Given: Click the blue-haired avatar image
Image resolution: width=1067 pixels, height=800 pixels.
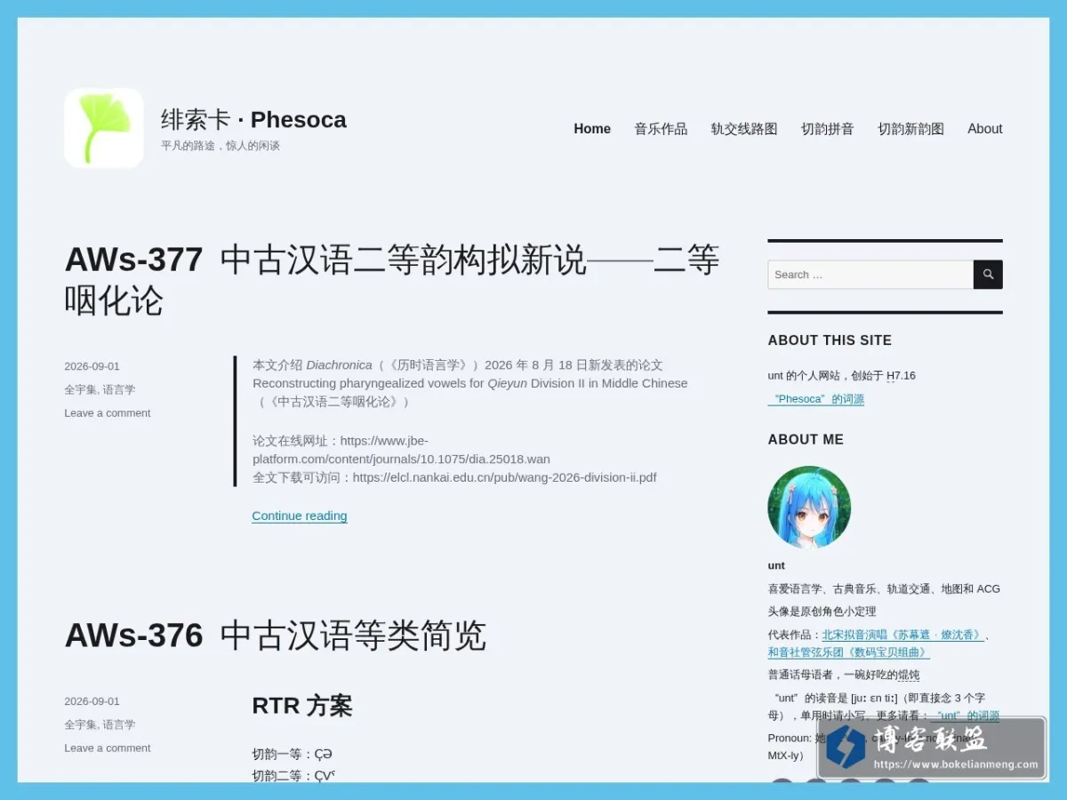Looking at the screenshot, I should pyautogui.click(x=809, y=507).
